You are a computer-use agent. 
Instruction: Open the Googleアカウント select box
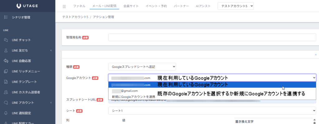click(x=212, y=78)
